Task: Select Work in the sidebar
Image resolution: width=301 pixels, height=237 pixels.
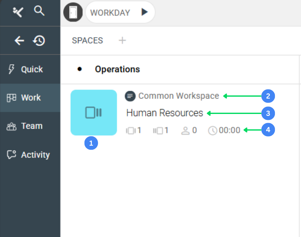Action: click(x=30, y=98)
